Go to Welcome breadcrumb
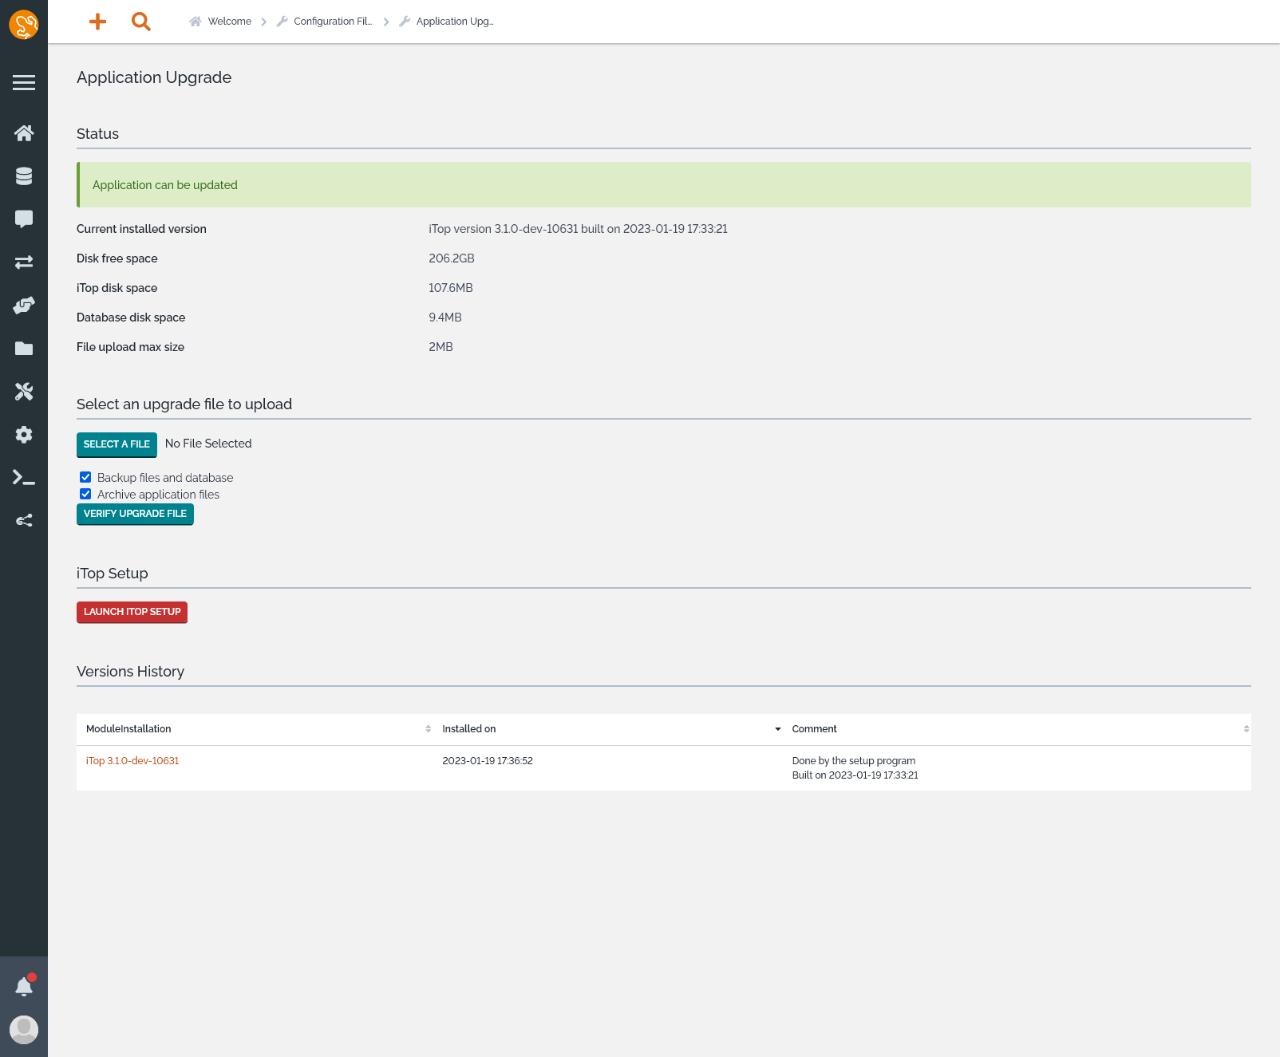This screenshot has width=1280, height=1057. 229,22
